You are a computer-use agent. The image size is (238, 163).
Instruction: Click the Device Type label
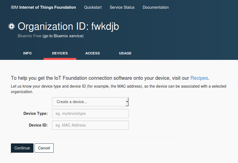click(x=35, y=113)
